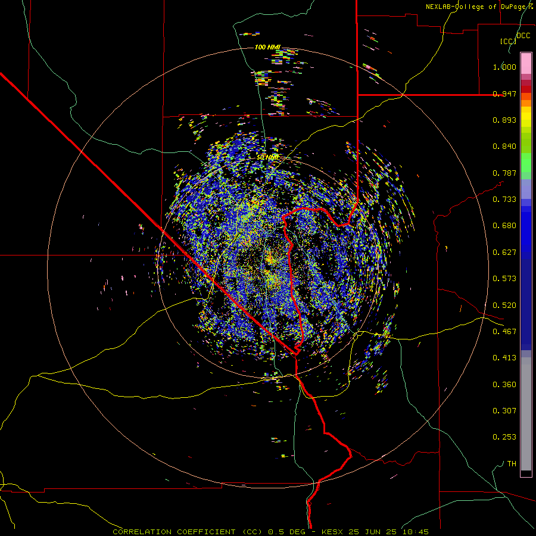
Task: Click the 1.000 legend value
Action: point(504,67)
